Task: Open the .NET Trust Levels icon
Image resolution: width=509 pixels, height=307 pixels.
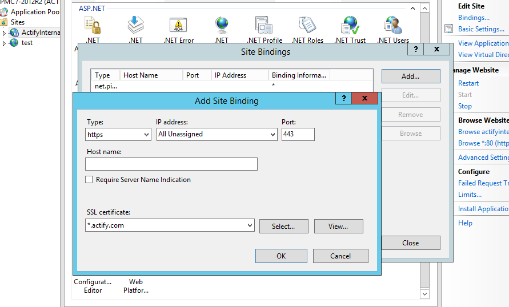Action: click(x=350, y=26)
